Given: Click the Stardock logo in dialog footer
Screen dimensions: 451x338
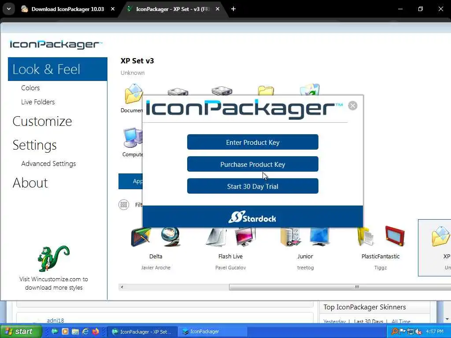Looking at the screenshot, I should click(x=252, y=217).
